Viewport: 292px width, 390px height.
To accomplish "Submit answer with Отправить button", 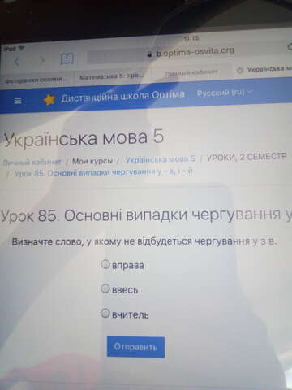I will click(x=135, y=347).
